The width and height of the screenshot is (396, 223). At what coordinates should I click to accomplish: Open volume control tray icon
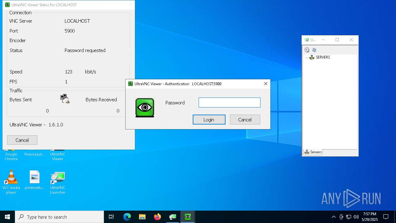click(x=356, y=217)
